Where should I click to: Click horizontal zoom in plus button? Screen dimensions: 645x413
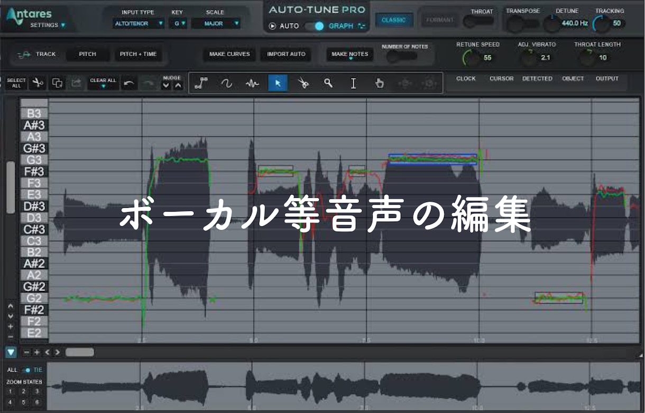pyautogui.click(x=37, y=352)
